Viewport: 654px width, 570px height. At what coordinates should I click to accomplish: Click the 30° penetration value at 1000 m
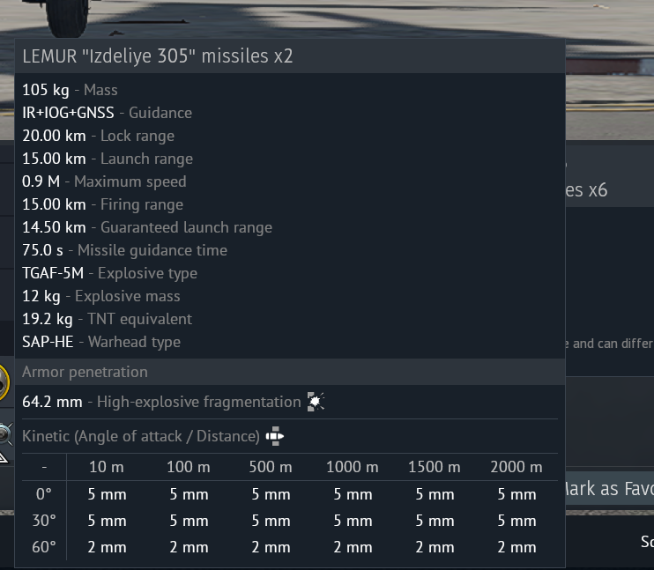(x=353, y=521)
